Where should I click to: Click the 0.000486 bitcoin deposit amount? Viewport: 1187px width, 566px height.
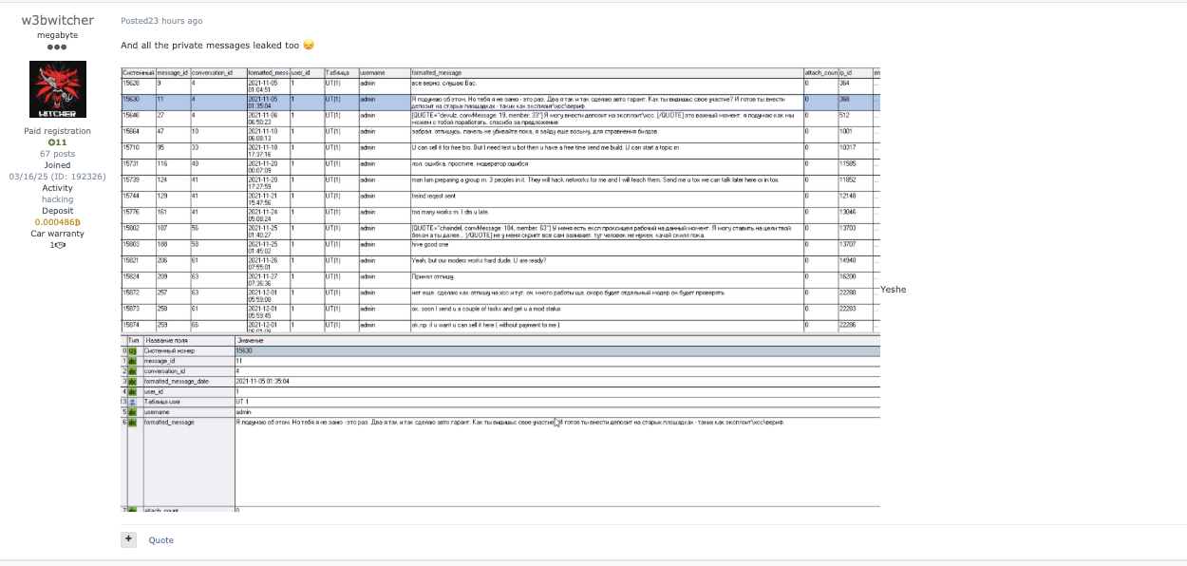click(57, 222)
